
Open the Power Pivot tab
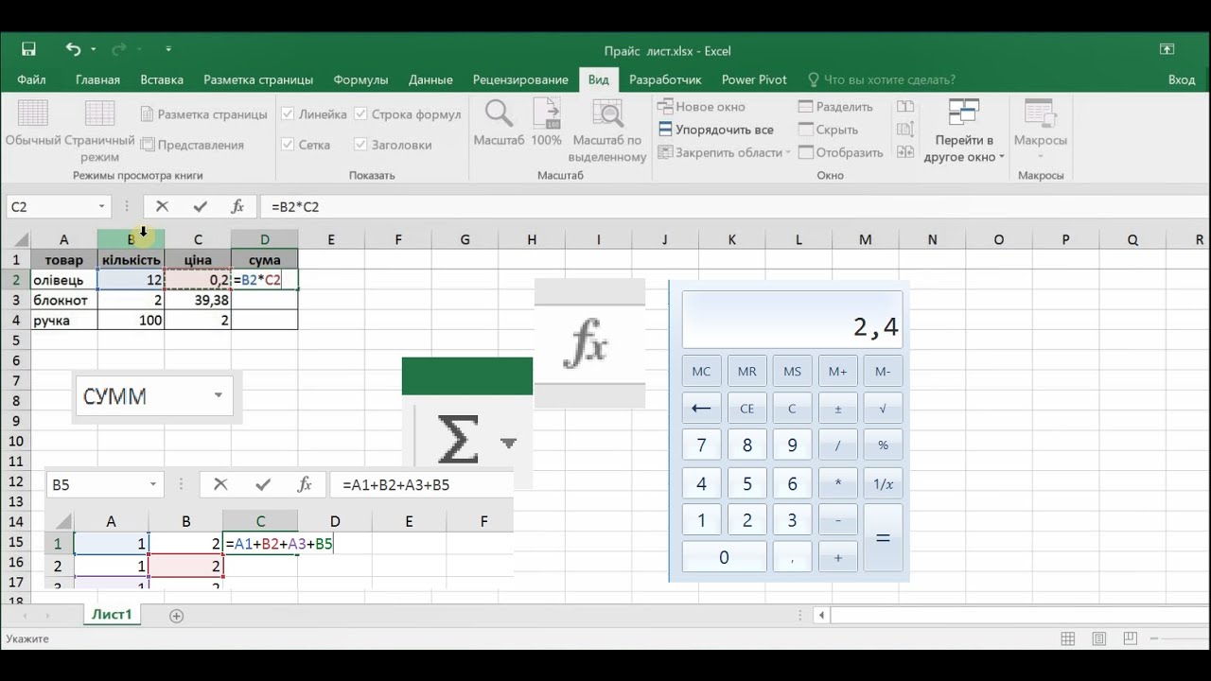pyautogui.click(x=754, y=79)
